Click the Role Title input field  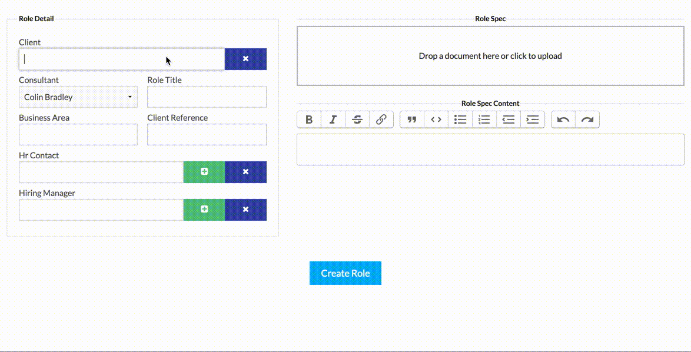pyautogui.click(x=207, y=97)
